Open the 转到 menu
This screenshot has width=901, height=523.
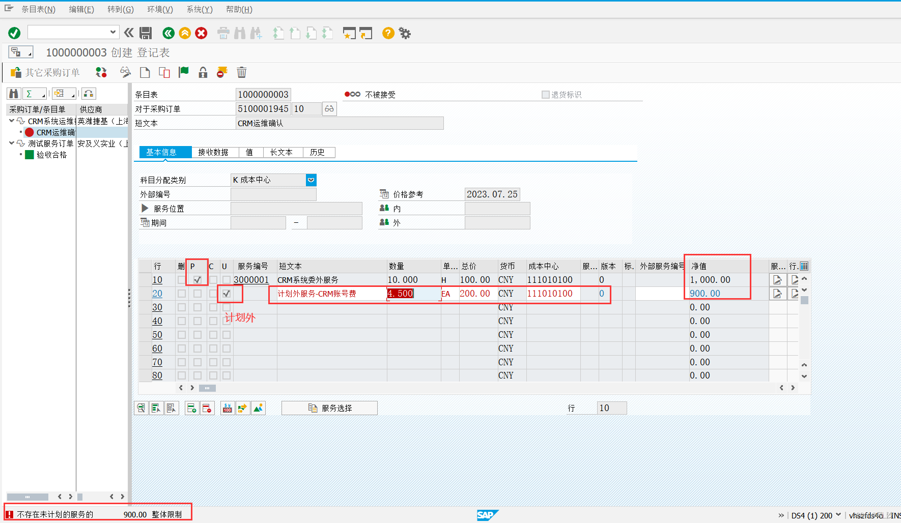point(121,9)
